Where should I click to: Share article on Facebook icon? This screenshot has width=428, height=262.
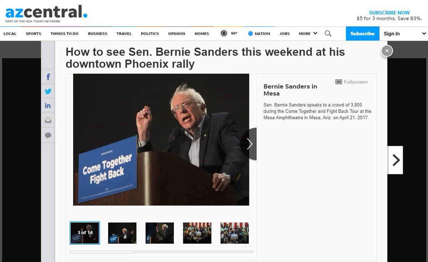[x=48, y=77]
